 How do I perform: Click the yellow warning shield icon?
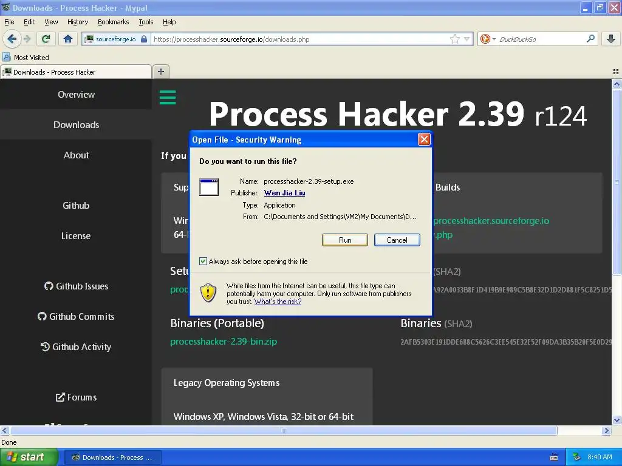(x=208, y=292)
